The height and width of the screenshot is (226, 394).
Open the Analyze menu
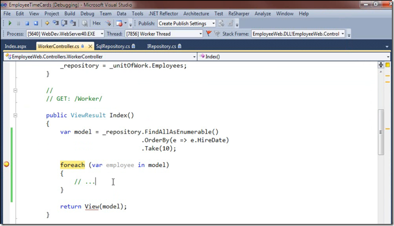(x=262, y=14)
